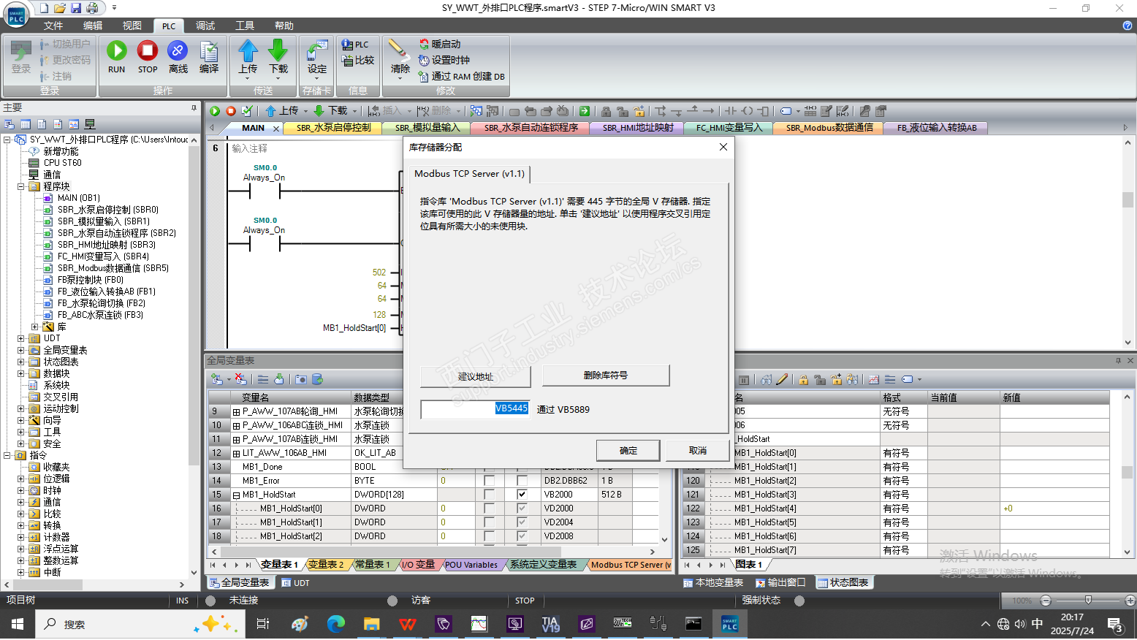Click the print icon in quick access bar
This screenshot has width=1137, height=640.
[x=92, y=8]
